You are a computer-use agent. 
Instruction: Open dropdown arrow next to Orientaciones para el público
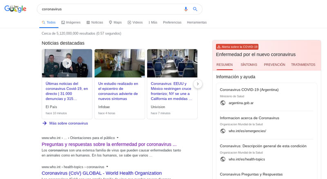(118, 138)
